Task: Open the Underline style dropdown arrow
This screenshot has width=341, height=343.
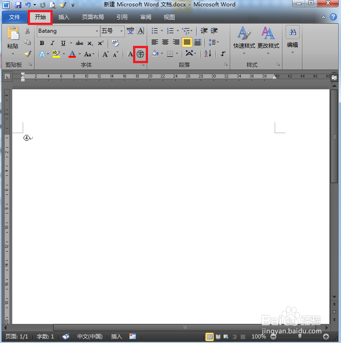Action: click(71, 43)
